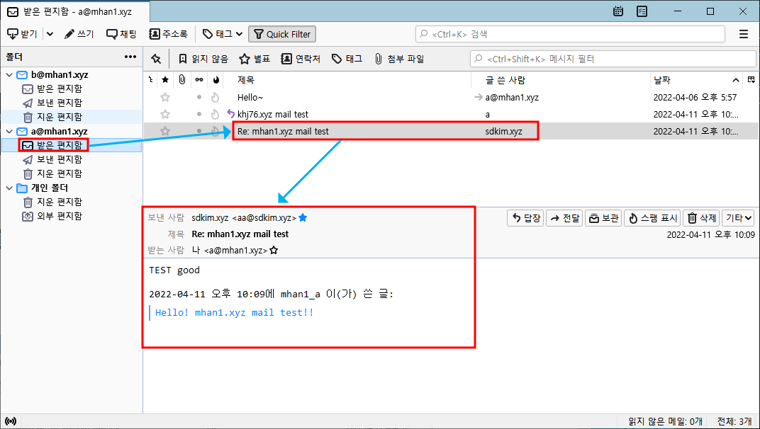Collapse the a@mhan1.xyz account
This screenshot has width=760, height=429.
[9, 132]
